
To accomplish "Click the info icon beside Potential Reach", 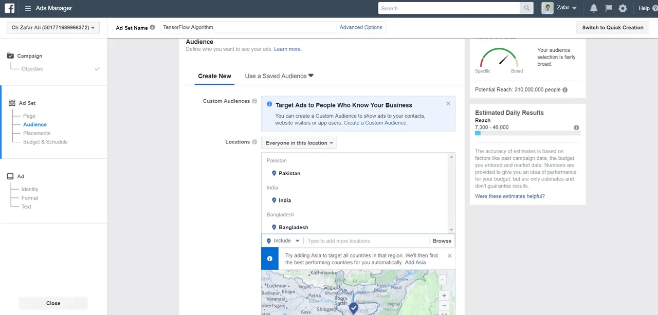I will [565, 90].
